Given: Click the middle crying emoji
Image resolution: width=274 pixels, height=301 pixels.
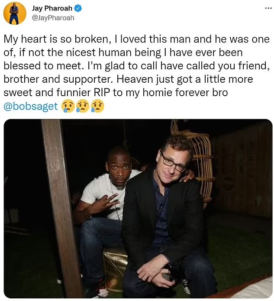Looking at the screenshot, I should [x=83, y=106].
